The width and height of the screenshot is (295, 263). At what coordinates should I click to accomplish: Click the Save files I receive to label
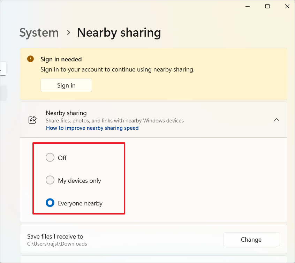55,236
